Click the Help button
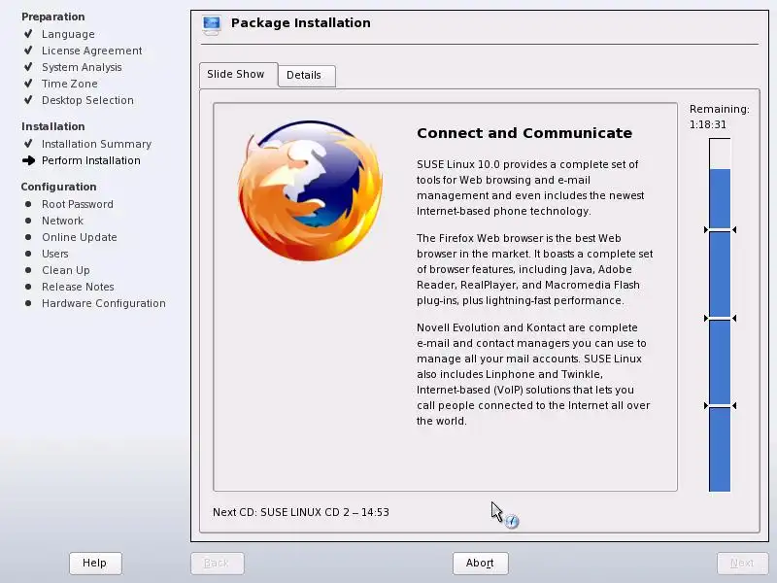Image resolution: width=777 pixels, height=583 pixels. 95,564
